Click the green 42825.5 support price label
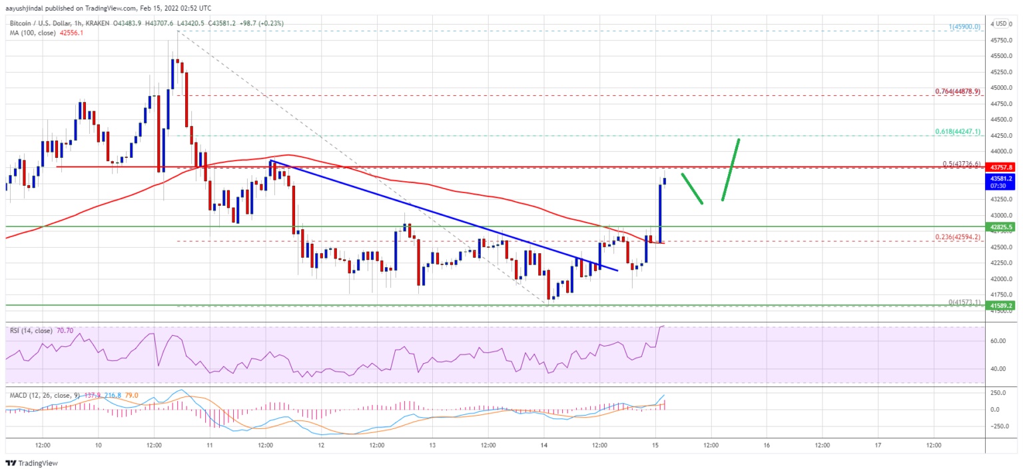Screen dimensions: 1023x473 [1001, 227]
